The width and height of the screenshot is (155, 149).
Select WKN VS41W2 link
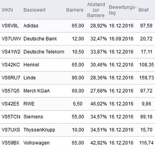point(11,52)
